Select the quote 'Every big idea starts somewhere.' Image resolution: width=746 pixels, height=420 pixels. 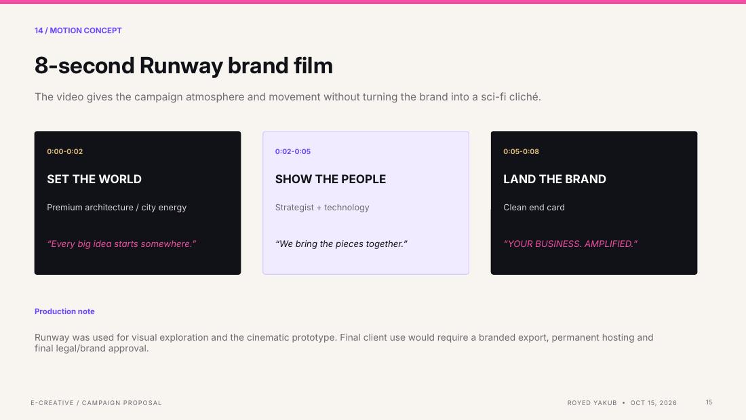pyautogui.click(x=121, y=244)
